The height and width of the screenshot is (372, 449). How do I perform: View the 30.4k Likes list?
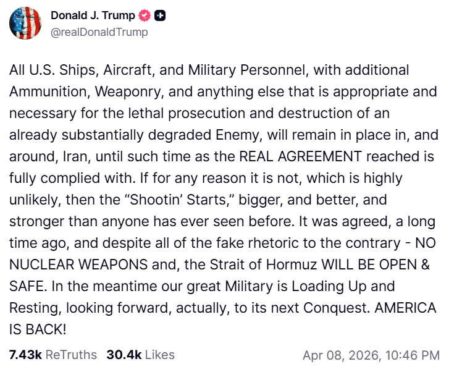point(140,355)
